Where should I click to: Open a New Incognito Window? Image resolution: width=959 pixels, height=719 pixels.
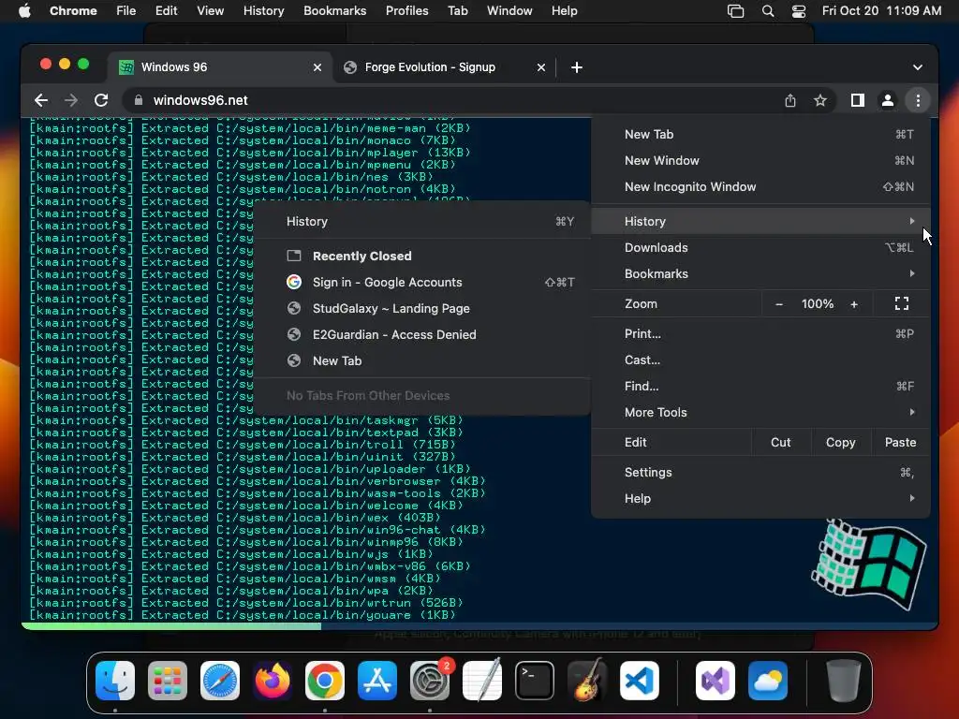[760, 187]
